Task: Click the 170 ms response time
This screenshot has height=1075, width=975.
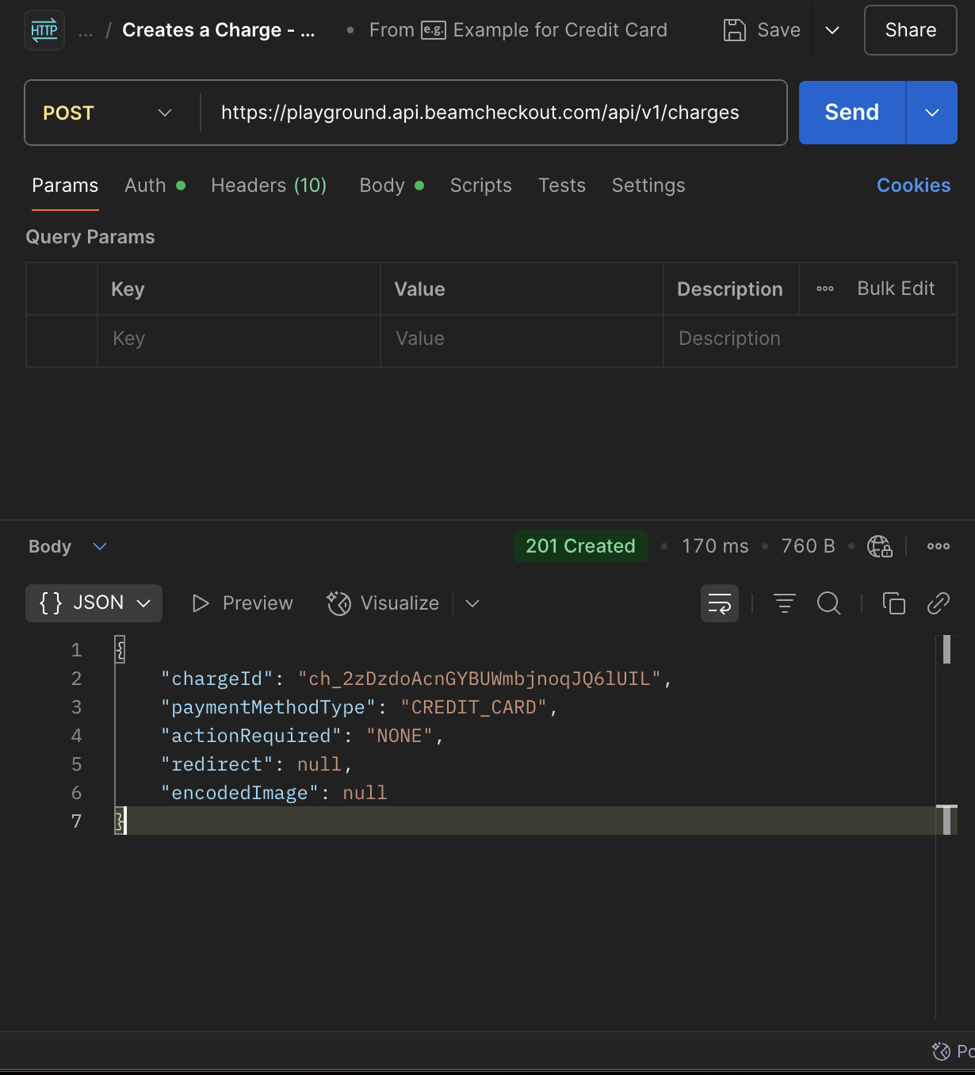Action: (715, 546)
